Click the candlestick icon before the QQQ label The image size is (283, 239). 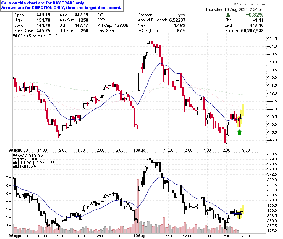tap(15, 155)
